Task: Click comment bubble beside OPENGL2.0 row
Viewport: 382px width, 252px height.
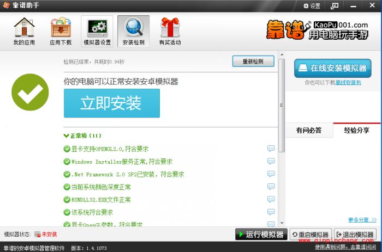Action: tap(271, 149)
